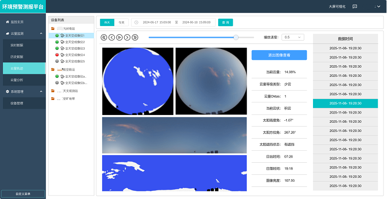
Task: Open the 播放速度 0.5 dropdown
Action: (x=293, y=37)
